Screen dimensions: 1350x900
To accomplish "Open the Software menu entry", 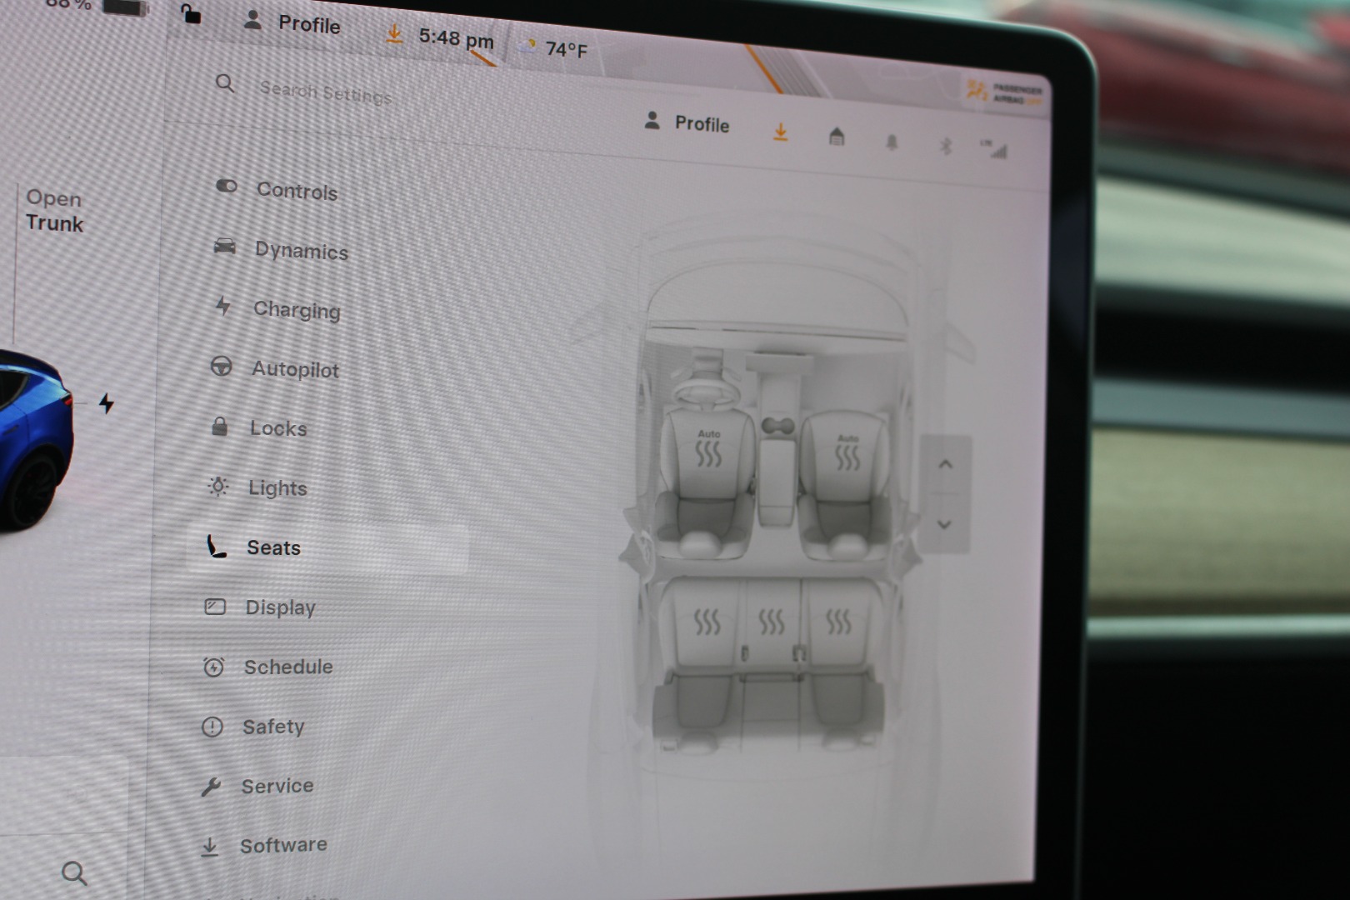I will point(282,846).
